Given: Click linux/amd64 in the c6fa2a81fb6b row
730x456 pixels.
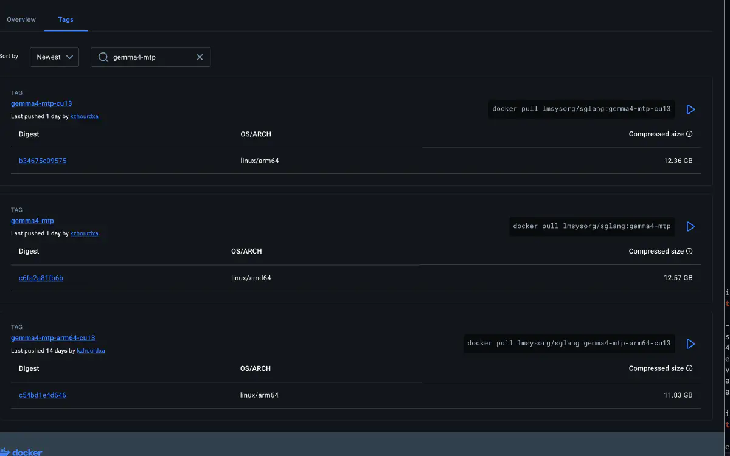Looking at the screenshot, I should click(251, 278).
